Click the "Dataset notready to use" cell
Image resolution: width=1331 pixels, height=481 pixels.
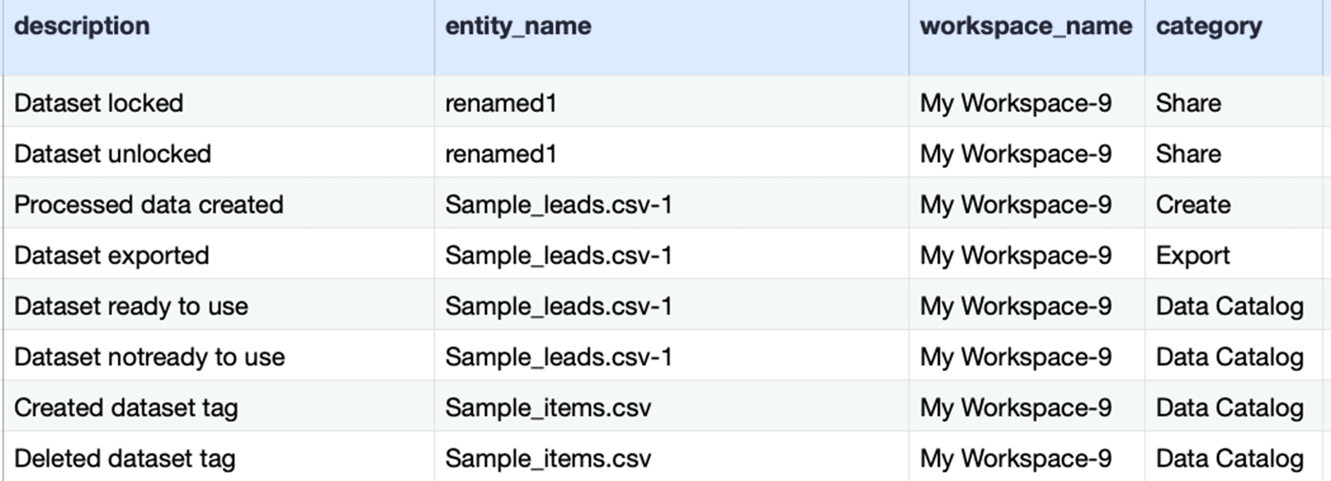(149, 357)
